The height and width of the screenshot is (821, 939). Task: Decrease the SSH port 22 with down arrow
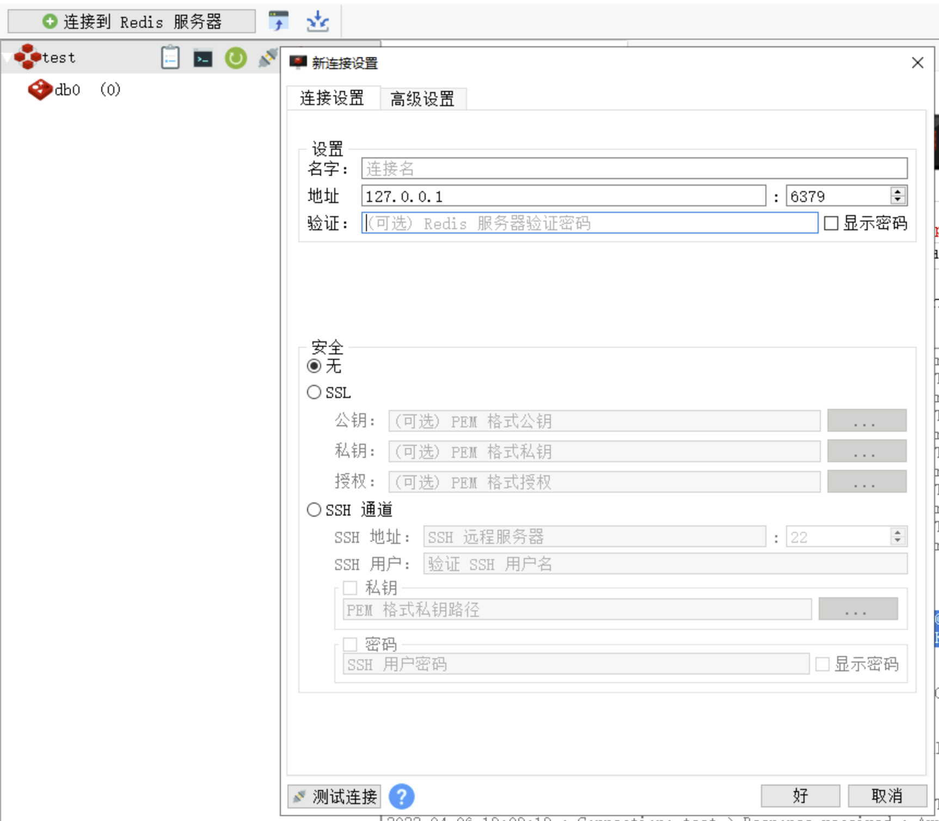[898, 541]
